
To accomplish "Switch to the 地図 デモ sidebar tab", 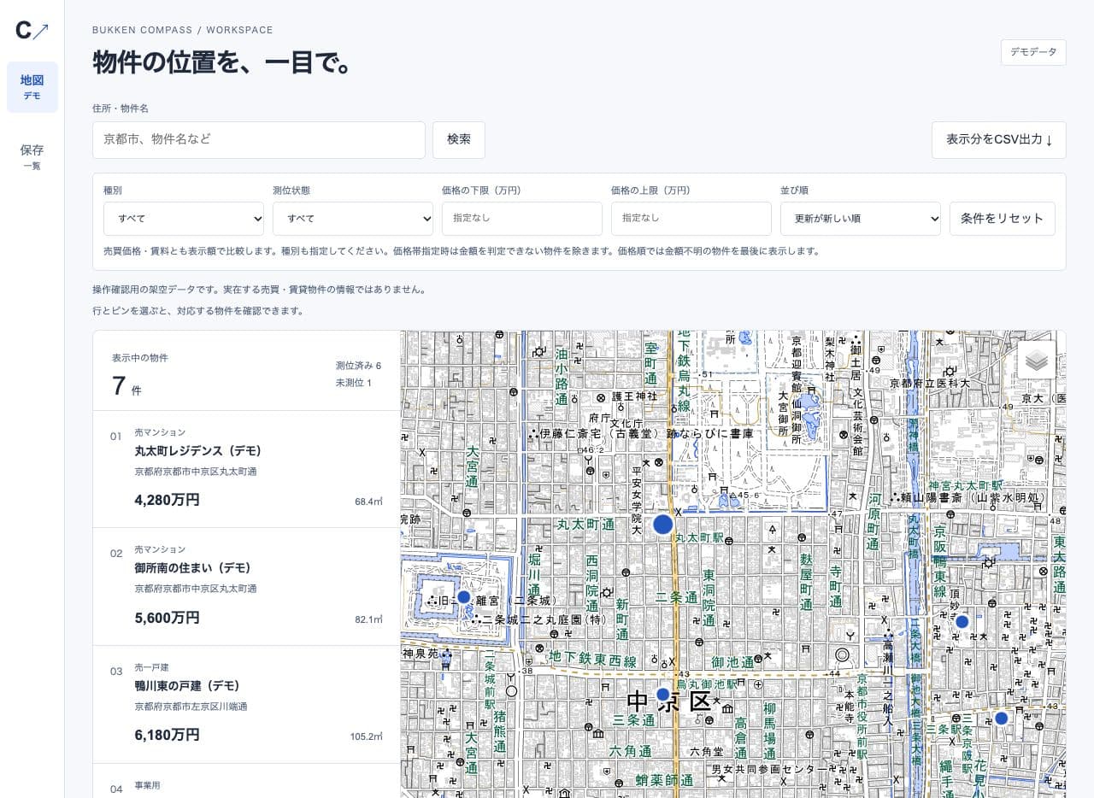I will coord(32,87).
